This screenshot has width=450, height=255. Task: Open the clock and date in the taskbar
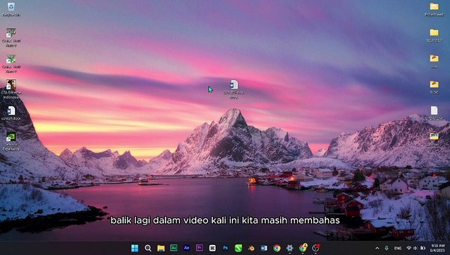[x=438, y=248]
